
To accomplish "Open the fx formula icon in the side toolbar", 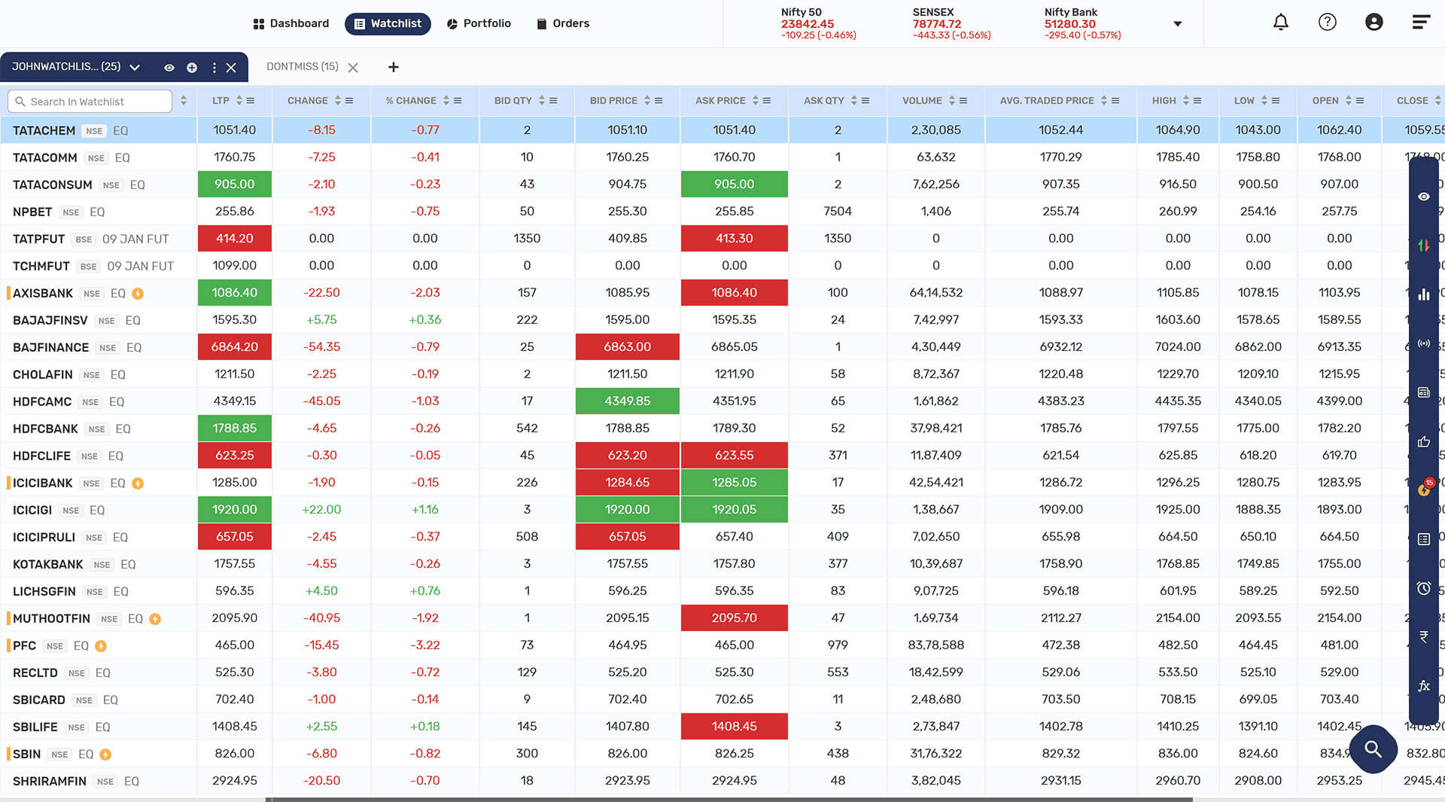I will pyautogui.click(x=1423, y=686).
